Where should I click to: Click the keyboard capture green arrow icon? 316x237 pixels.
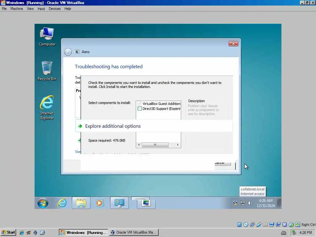(x=298, y=225)
